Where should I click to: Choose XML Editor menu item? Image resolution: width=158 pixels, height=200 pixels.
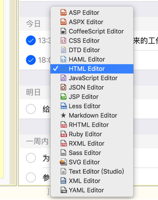pyautogui.click(x=92, y=181)
